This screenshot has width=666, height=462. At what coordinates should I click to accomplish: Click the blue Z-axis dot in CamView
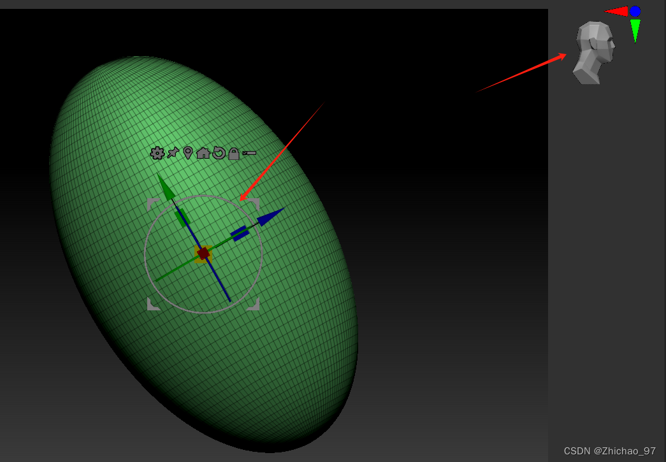pyautogui.click(x=635, y=11)
